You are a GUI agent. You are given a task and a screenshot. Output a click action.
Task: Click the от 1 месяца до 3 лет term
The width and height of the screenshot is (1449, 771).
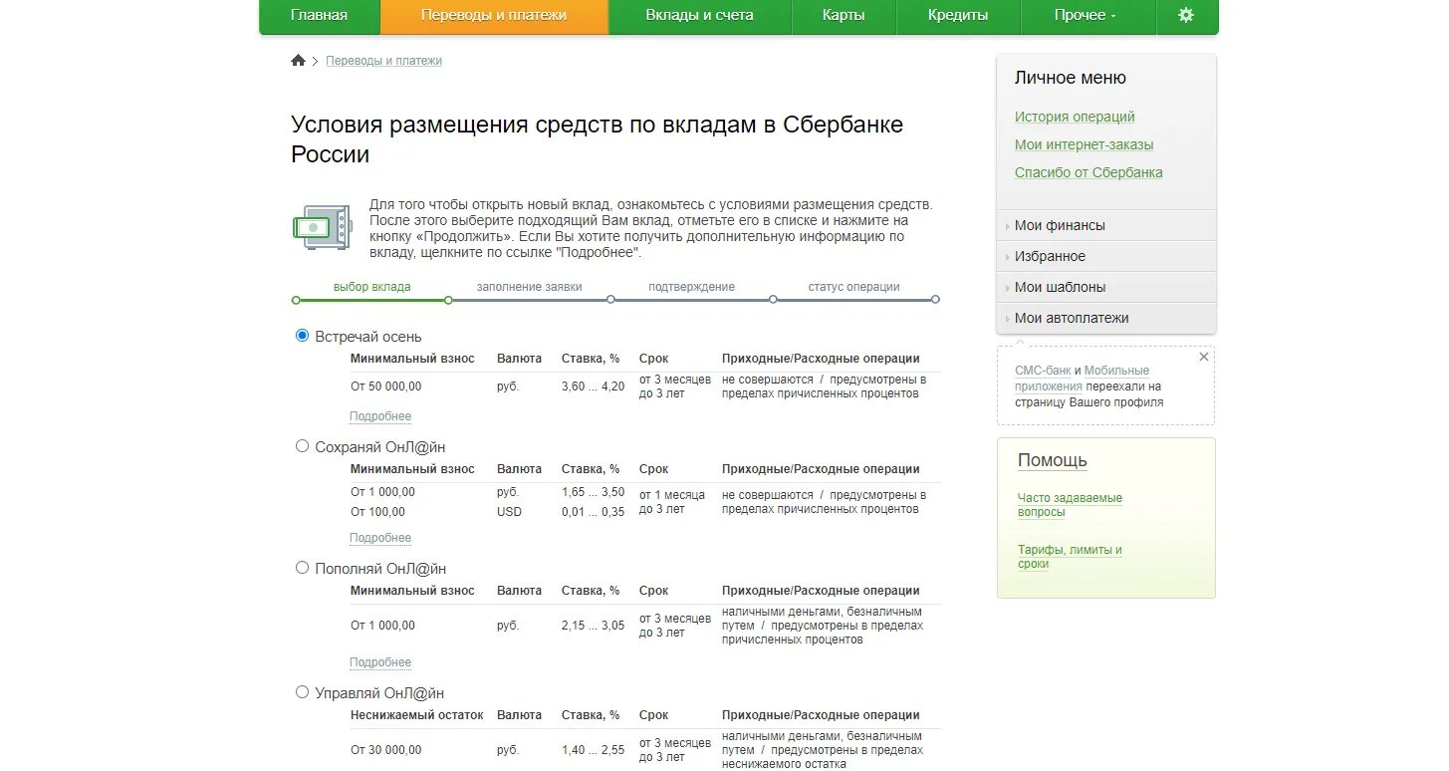coord(672,502)
